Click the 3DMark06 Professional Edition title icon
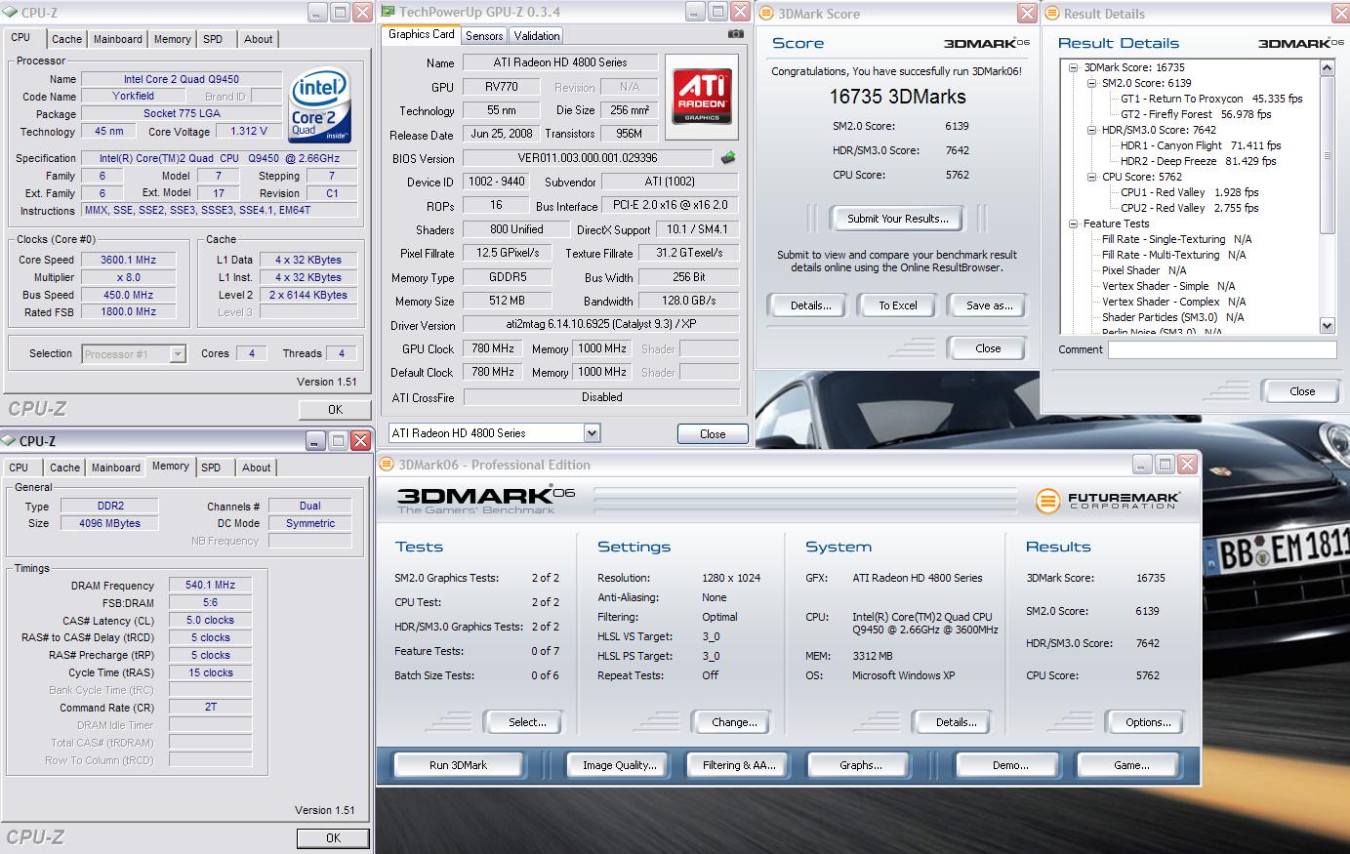The width and height of the screenshot is (1350, 854). (388, 465)
